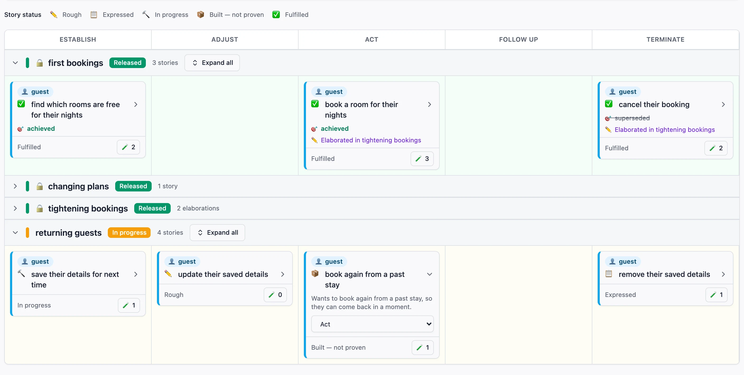Select the ESTABLISH column header
The width and height of the screenshot is (744, 375).
(78, 40)
